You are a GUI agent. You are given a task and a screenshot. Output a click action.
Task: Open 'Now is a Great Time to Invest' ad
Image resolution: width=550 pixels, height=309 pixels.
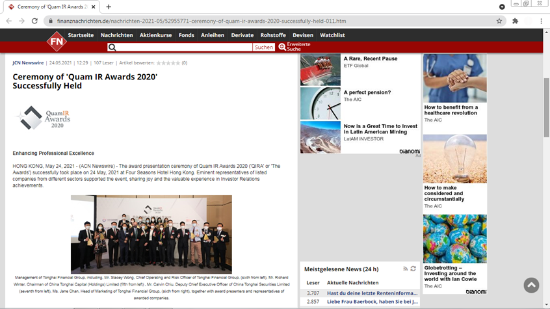pyautogui.click(x=380, y=129)
